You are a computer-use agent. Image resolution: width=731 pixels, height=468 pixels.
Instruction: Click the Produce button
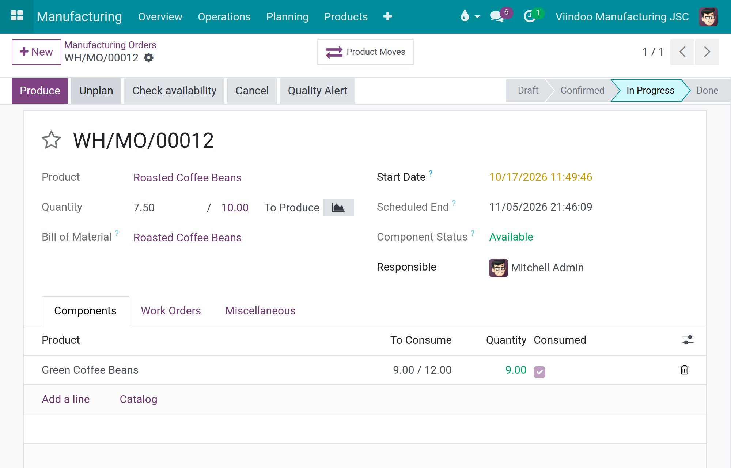coord(40,91)
